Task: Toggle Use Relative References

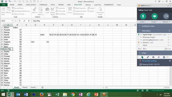Action: click(21, 11)
